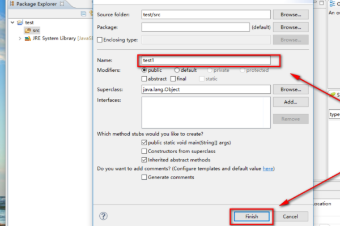This screenshot has height=226, width=340.
Task: Click the maximize view icon beside Outline
Action: click(x=321, y=3)
